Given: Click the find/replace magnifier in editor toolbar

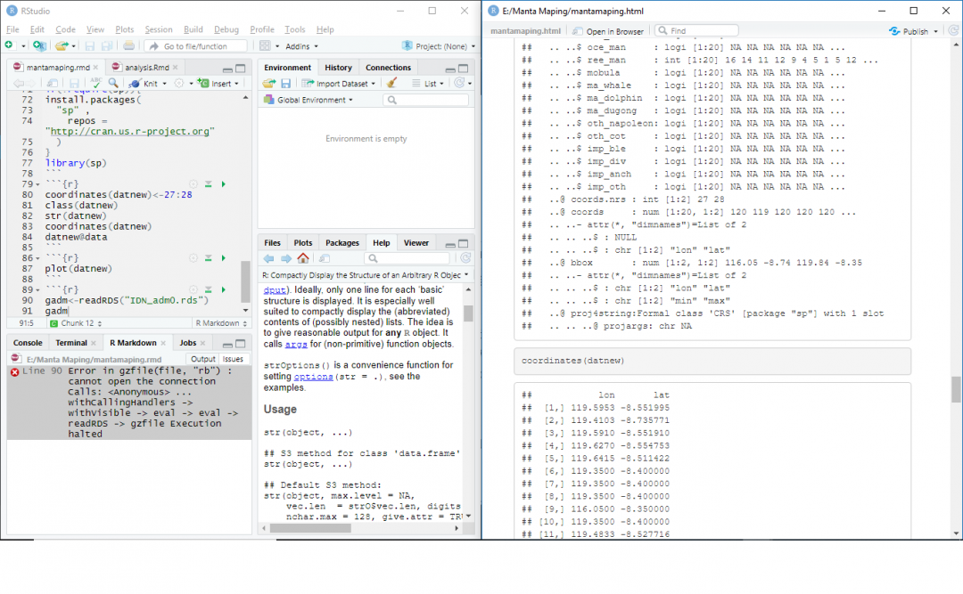Looking at the screenshot, I should tap(113, 83).
